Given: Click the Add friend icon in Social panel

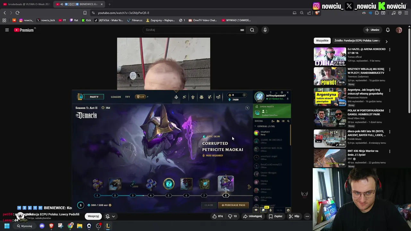Looking at the screenshot, I should point(273,121).
